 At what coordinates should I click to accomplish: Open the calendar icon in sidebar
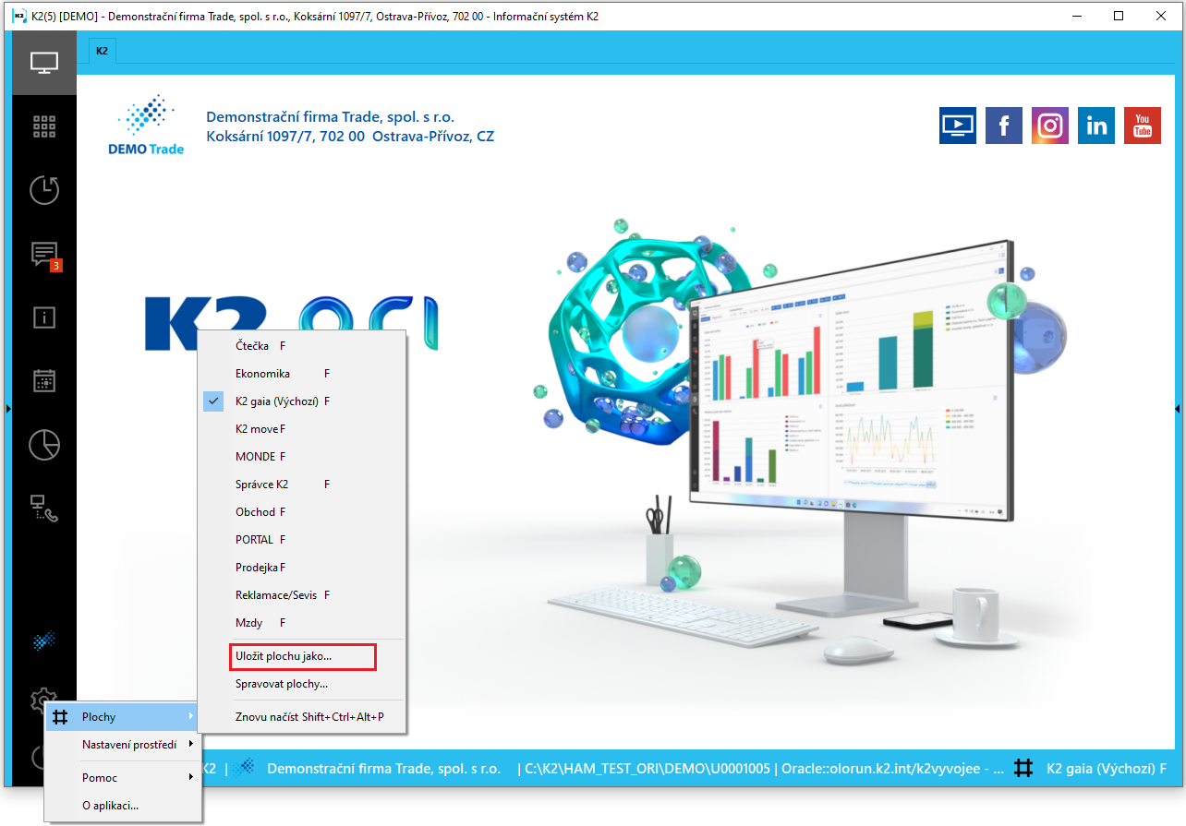click(x=44, y=381)
